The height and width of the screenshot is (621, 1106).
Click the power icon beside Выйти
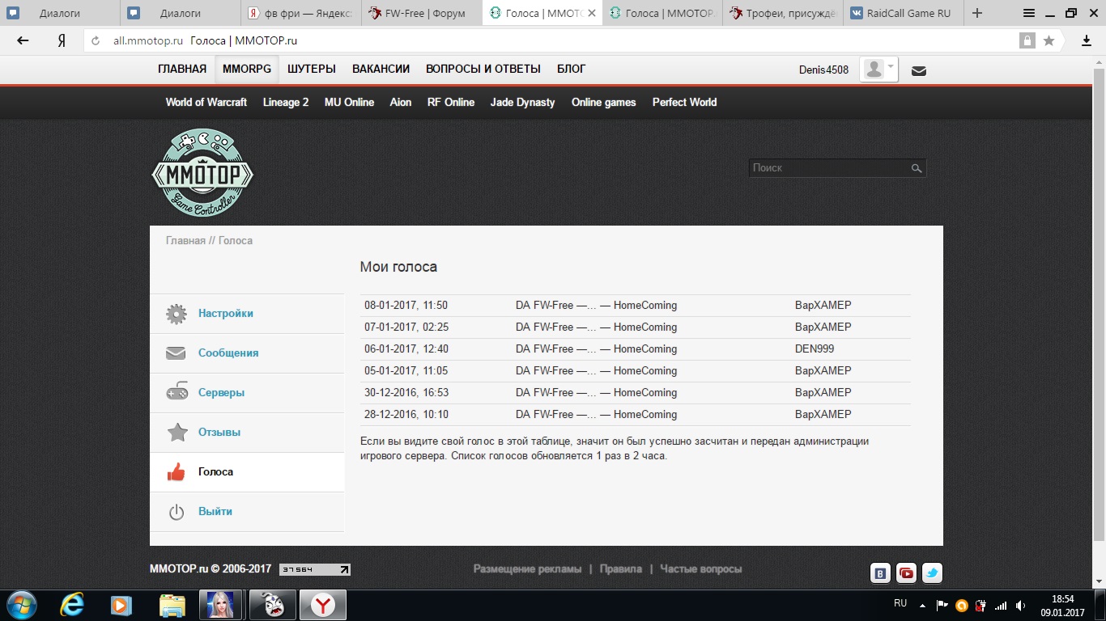click(177, 512)
